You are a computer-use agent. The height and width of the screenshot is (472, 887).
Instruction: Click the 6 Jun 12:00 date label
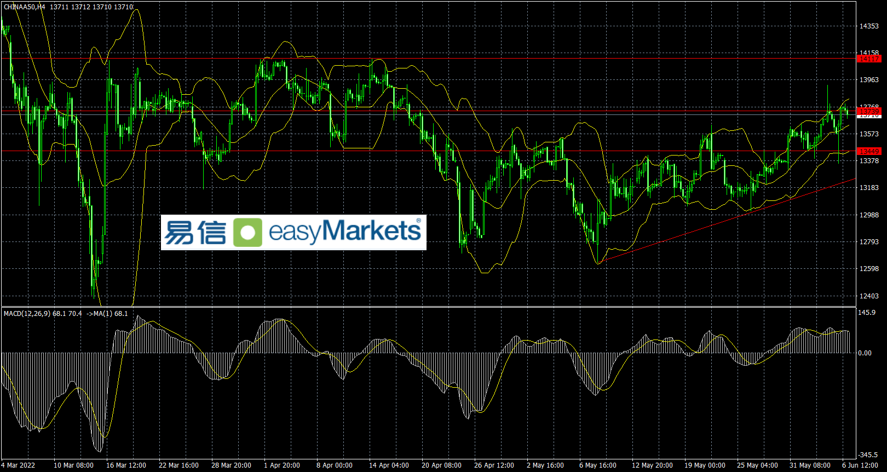click(x=860, y=465)
